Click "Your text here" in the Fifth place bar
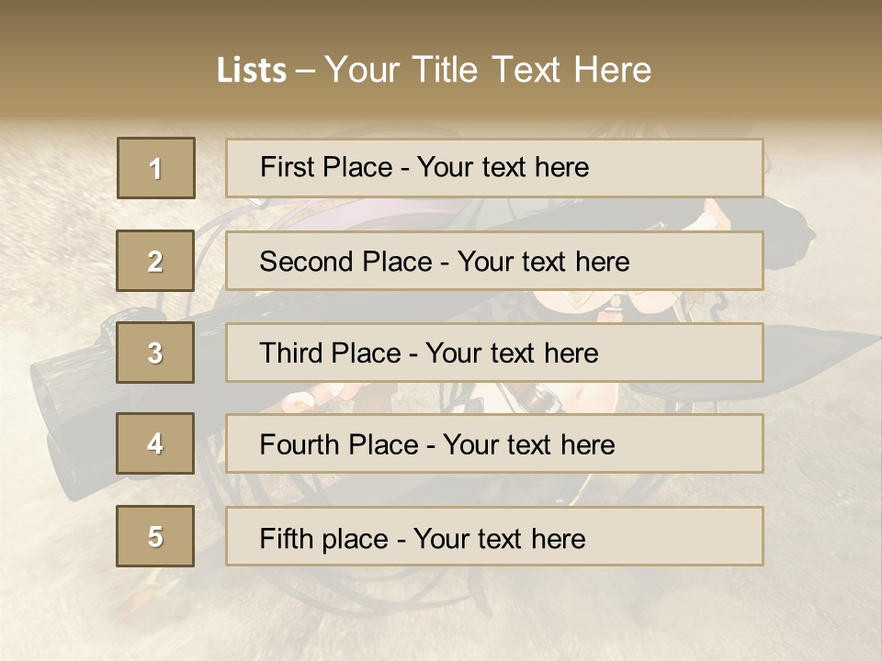882x661 pixels. pyautogui.click(x=499, y=538)
